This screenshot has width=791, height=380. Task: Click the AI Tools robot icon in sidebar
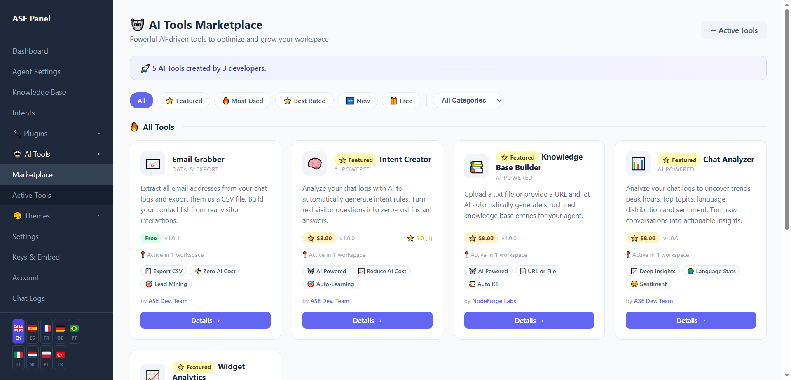coord(17,154)
